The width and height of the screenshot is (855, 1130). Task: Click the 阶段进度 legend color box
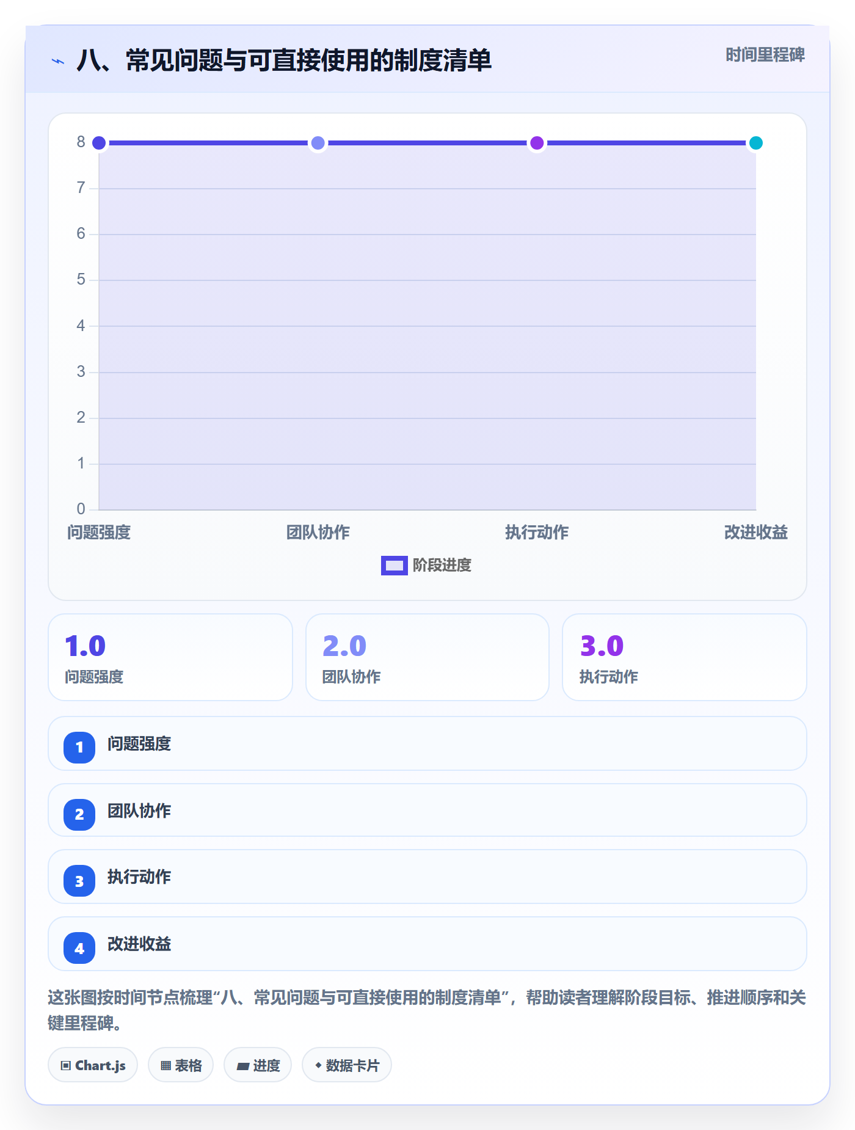[x=394, y=566]
